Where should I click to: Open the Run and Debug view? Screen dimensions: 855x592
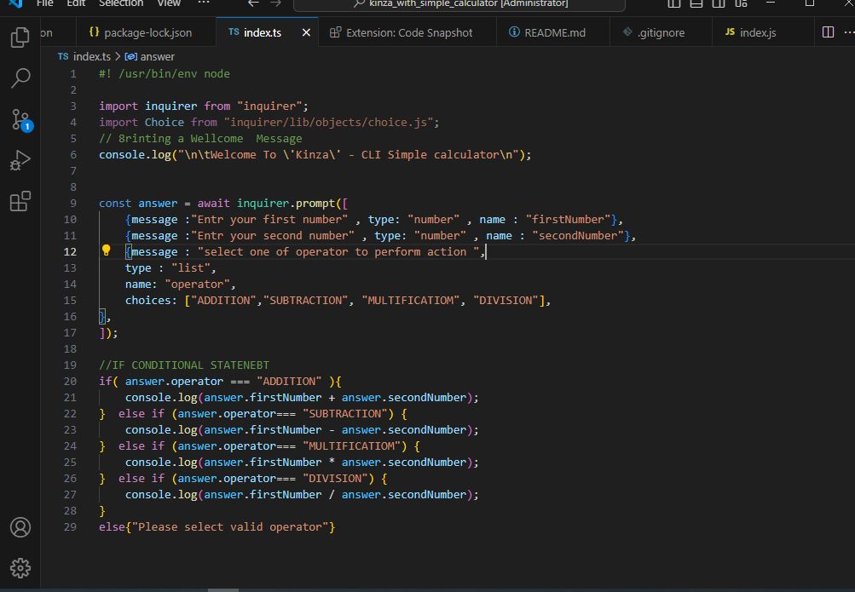coord(20,160)
